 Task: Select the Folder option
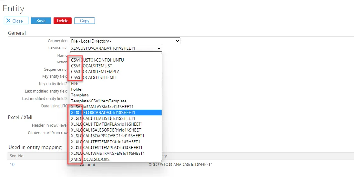[x=77, y=89]
